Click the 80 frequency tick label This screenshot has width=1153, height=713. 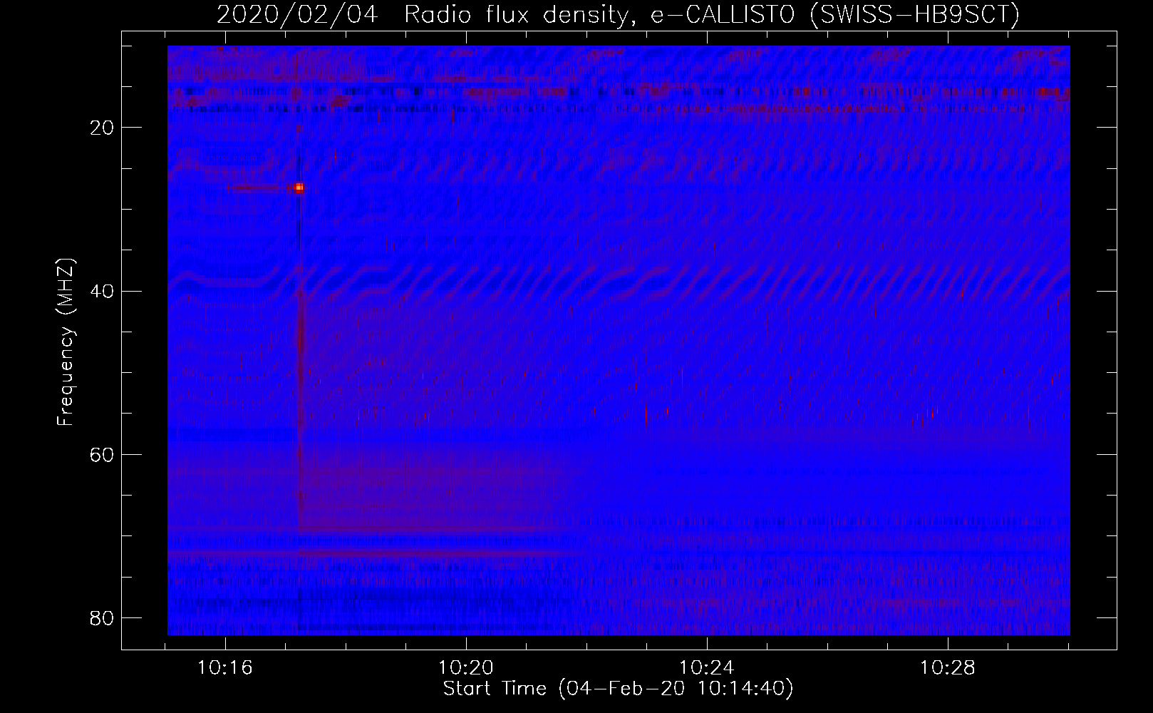point(100,617)
